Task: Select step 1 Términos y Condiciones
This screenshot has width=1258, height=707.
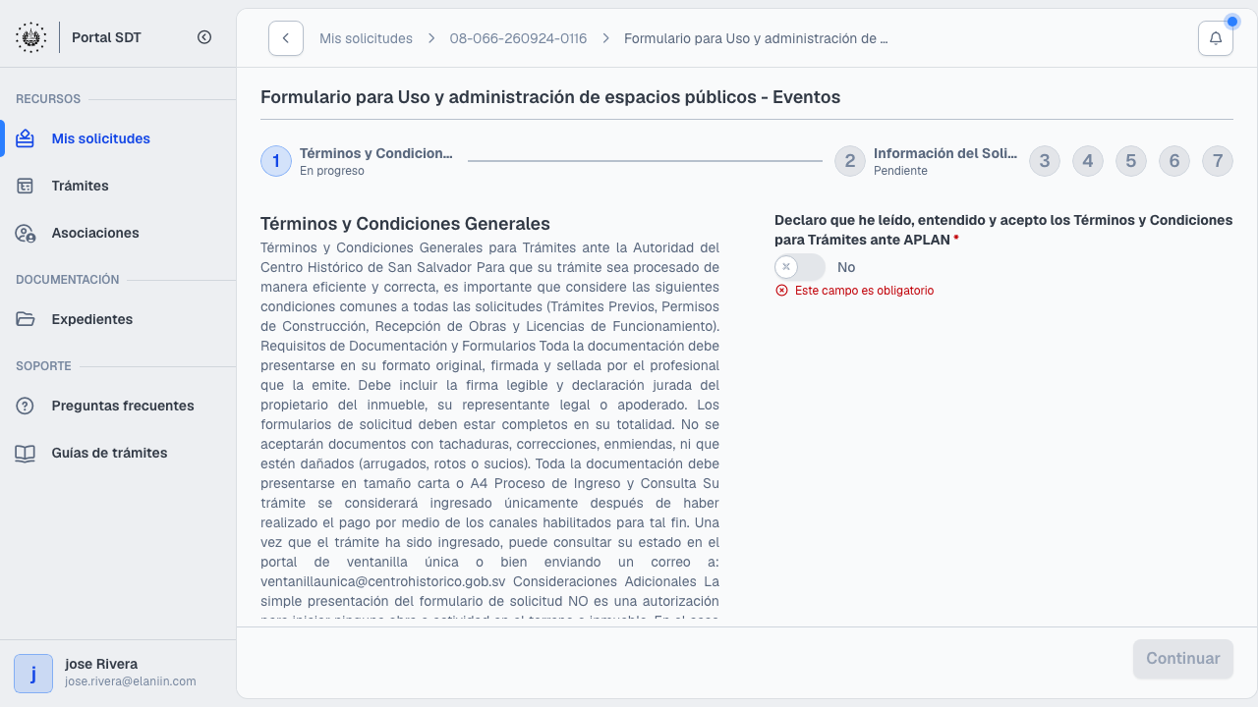Action: pyautogui.click(x=358, y=161)
